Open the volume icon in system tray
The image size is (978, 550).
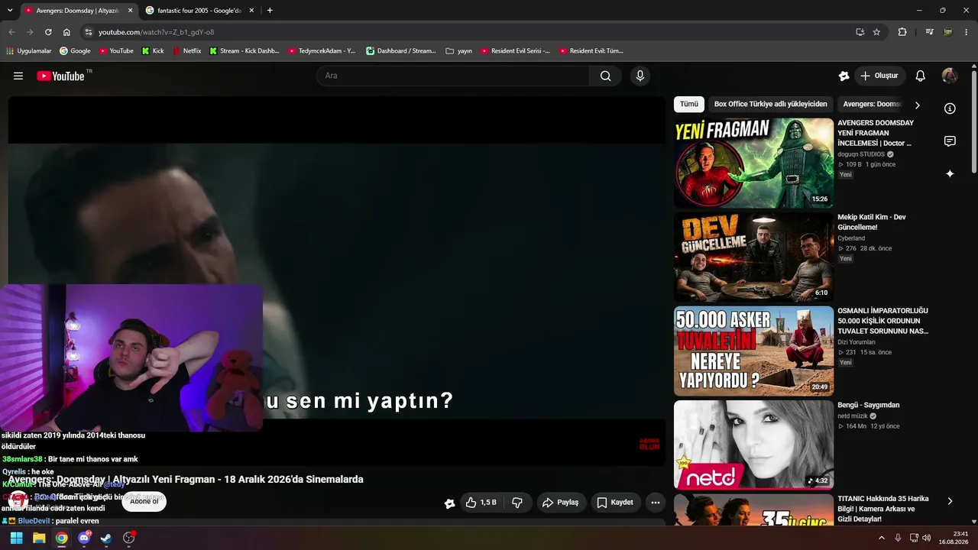(x=927, y=538)
